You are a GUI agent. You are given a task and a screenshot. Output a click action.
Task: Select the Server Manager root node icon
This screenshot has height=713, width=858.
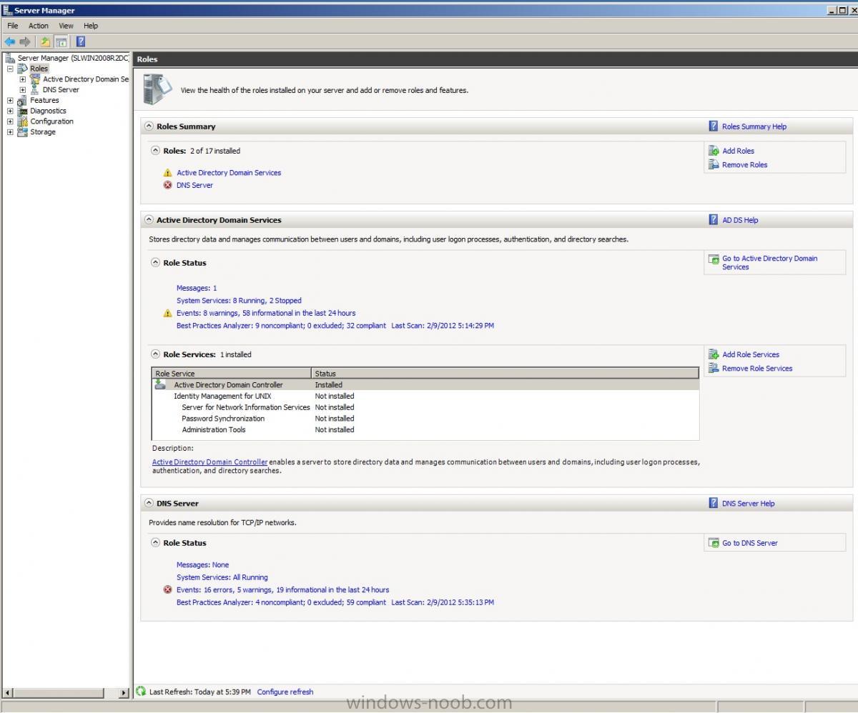10,58
